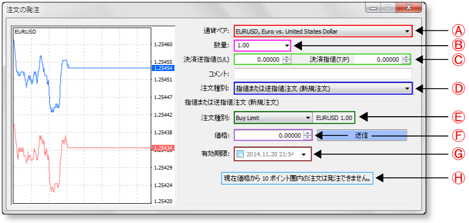Open the 有効期限 date picker dropdown arrow
The height and width of the screenshot is (223, 469).
coord(304,155)
